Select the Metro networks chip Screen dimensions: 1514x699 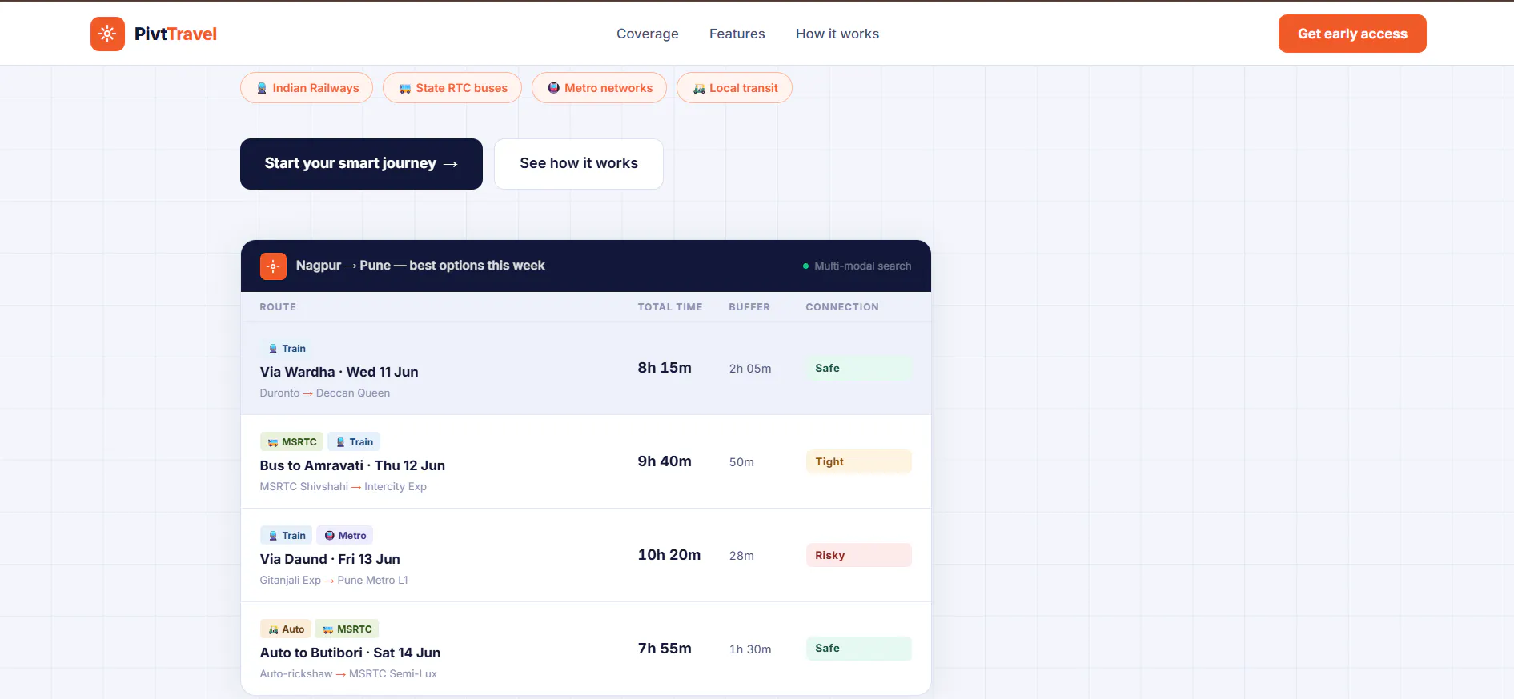point(599,88)
